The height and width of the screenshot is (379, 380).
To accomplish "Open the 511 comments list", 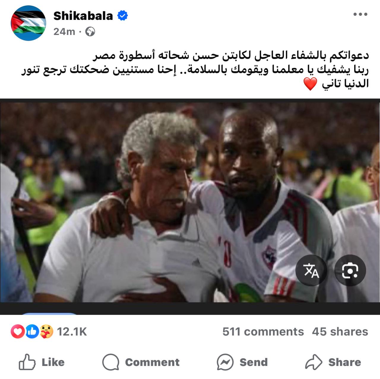I will point(263,332).
